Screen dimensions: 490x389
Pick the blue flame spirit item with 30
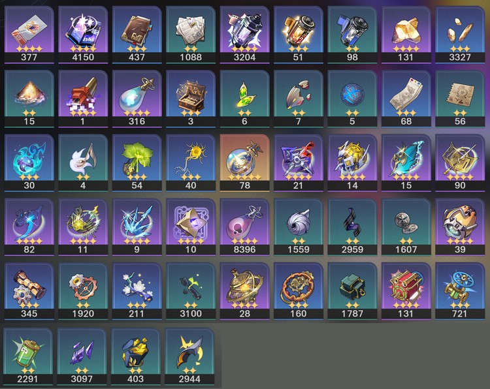[29, 163]
